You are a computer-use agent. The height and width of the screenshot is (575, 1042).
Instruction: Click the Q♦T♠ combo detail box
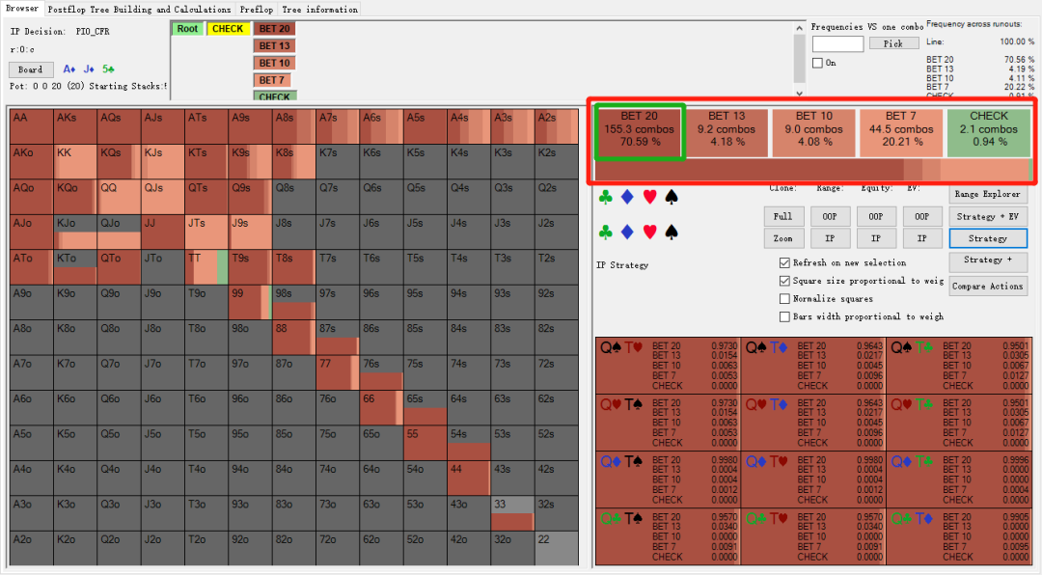pos(668,479)
